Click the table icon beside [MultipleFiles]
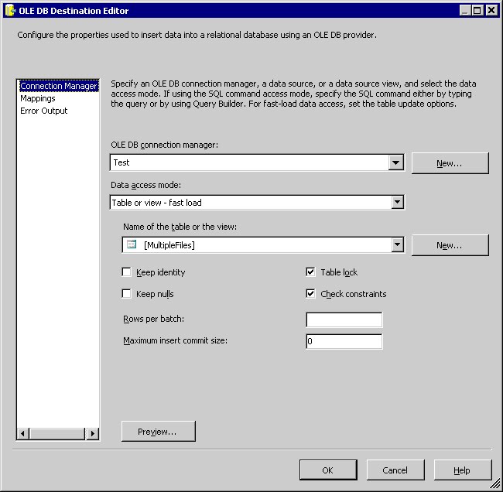 [x=132, y=244]
